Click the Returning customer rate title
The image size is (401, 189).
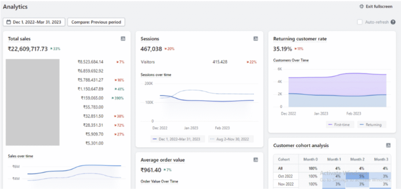tap(300, 39)
